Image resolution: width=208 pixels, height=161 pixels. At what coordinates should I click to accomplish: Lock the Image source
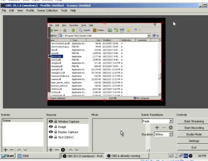56,127
